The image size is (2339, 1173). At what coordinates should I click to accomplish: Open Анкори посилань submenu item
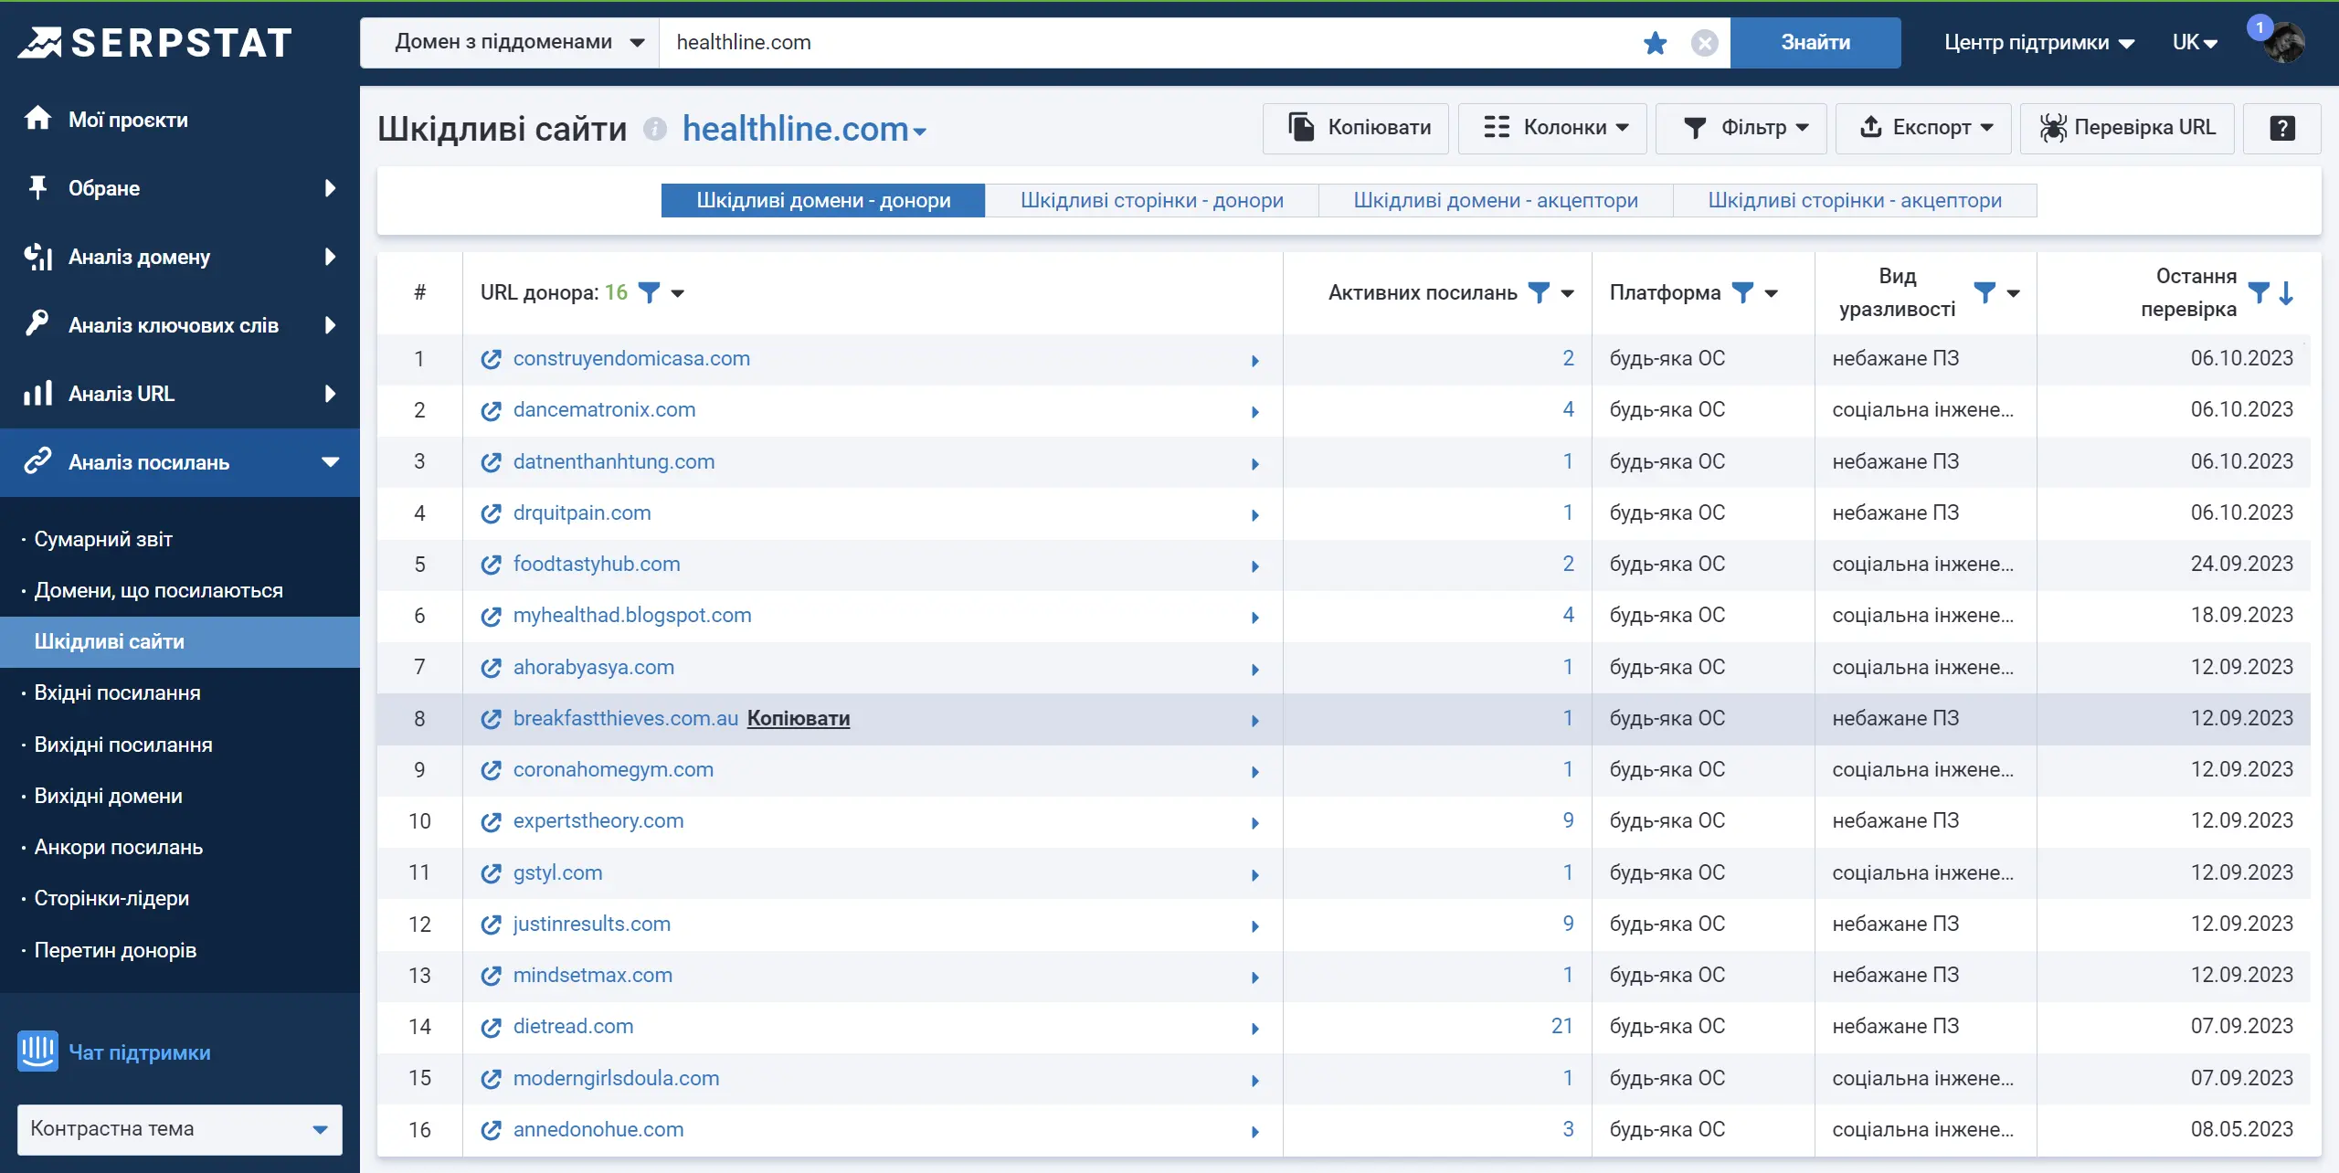pyautogui.click(x=119, y=847)
